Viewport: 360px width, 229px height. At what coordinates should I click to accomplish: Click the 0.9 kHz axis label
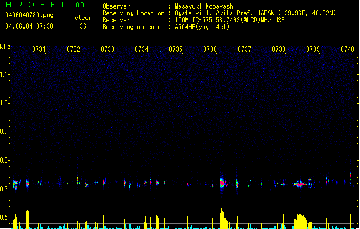coord(5,132)
